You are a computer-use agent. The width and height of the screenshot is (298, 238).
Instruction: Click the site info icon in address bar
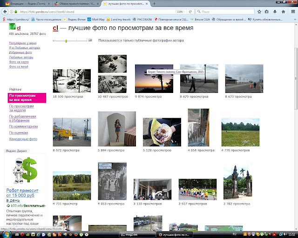click(x=11, y=12)
